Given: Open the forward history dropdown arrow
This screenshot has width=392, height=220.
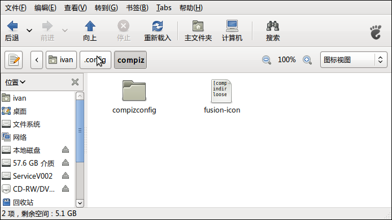Looking at the screenshot, I should [x=65, y=31].
